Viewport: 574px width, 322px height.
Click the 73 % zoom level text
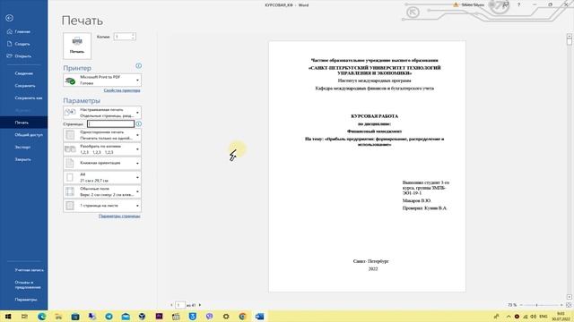512,305
